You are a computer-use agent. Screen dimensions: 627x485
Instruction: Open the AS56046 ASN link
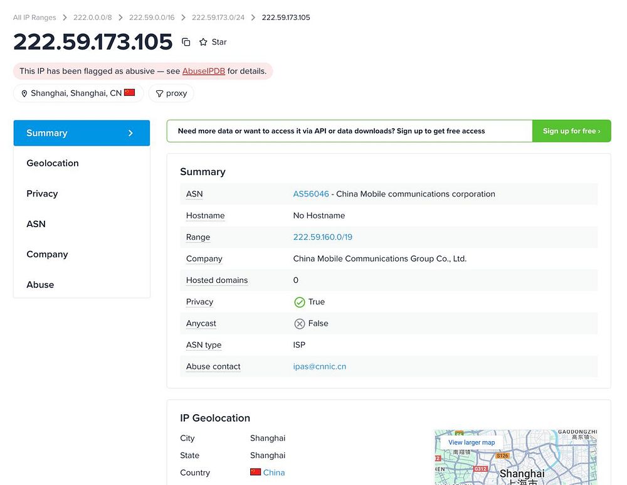[x=311, y=194]
